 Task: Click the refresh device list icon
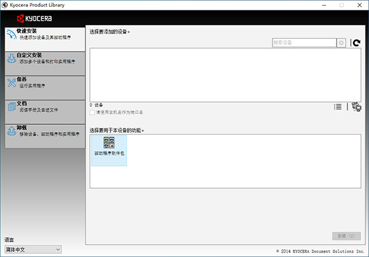tap(357, 42)
